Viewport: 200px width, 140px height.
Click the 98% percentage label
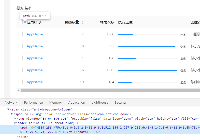click(x=183, y=71)
